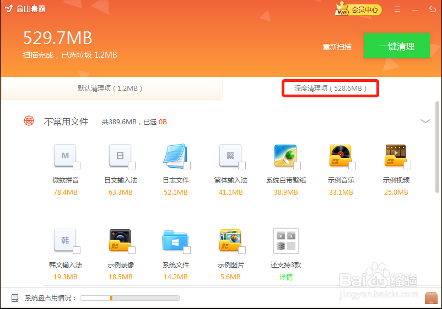Click the 78.4MB size under 微软拼音
The width and height of the screenshot is (442, 309).
point(65,192)
